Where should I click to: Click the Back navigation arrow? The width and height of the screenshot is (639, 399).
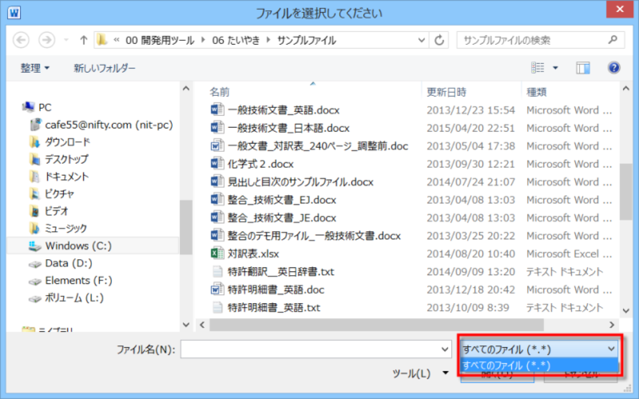coord(21,40)
